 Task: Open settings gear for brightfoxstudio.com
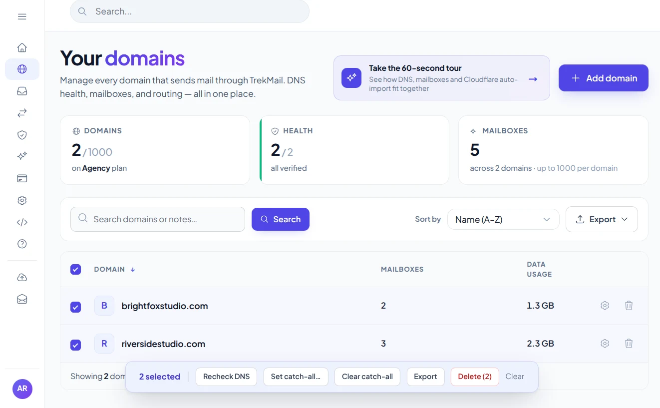coord(605,305)
